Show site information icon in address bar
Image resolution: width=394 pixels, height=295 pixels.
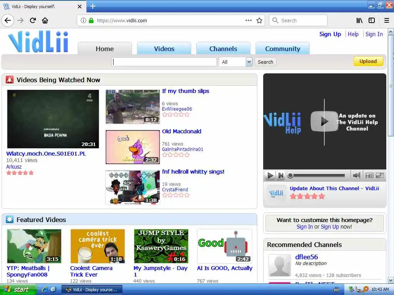click(83, 20)
